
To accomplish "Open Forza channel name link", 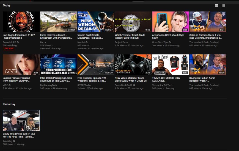I will click(43, 42).
